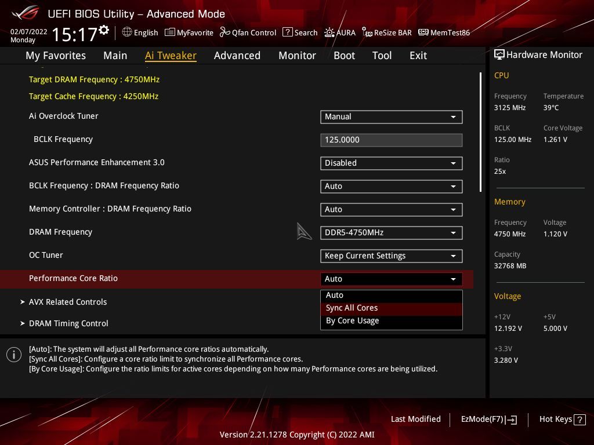Screen dimensions: 594x445
Task: Open AURA lighting icon
Action: pos(329,32)
